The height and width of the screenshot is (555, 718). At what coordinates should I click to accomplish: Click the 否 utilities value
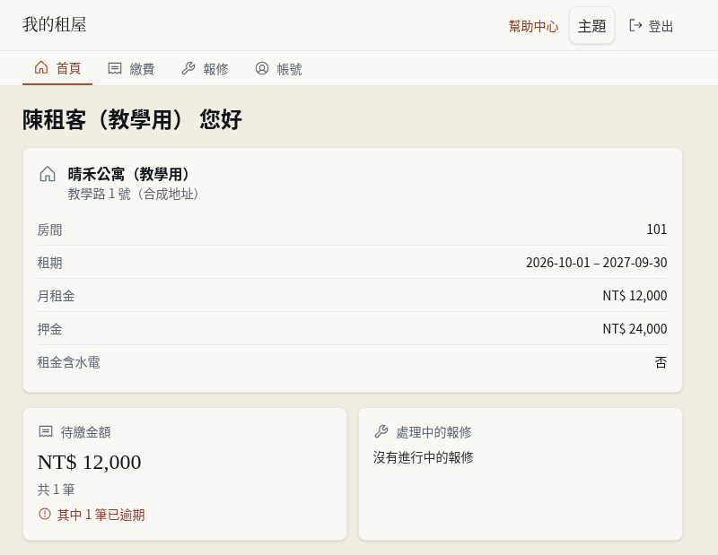click(661, 362)
